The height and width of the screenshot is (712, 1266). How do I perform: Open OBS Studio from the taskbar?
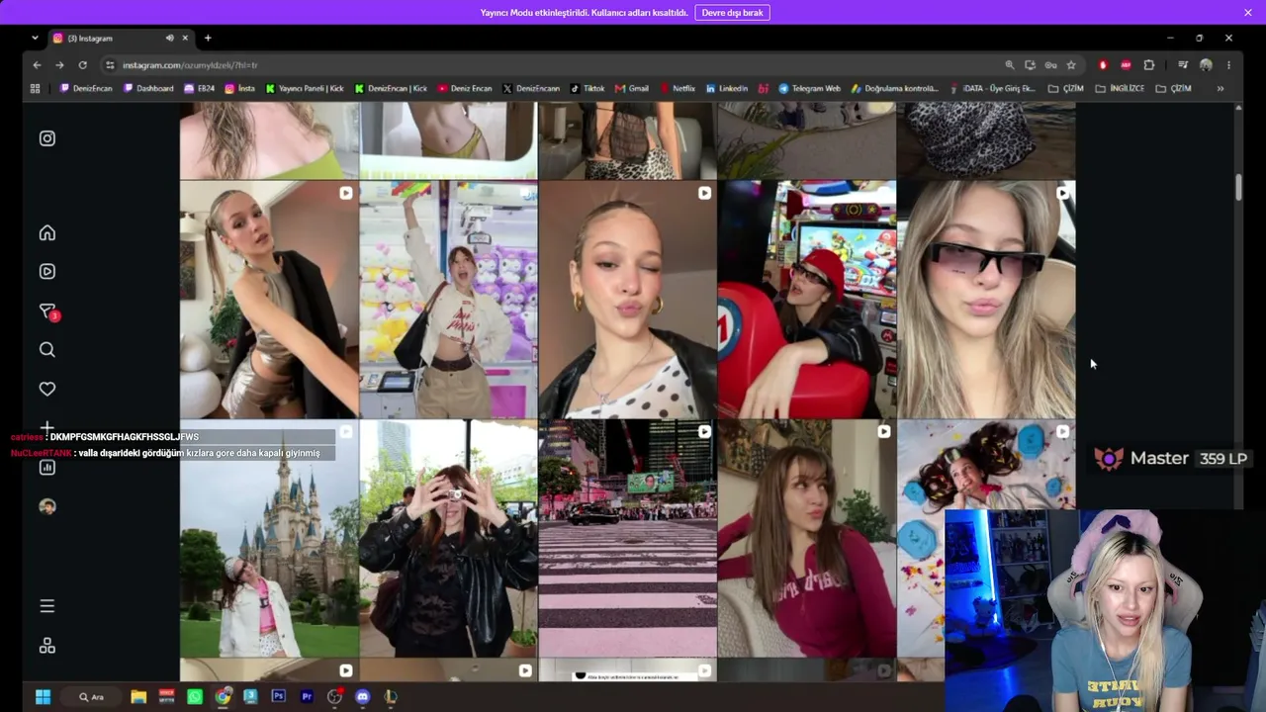[334, 697]
